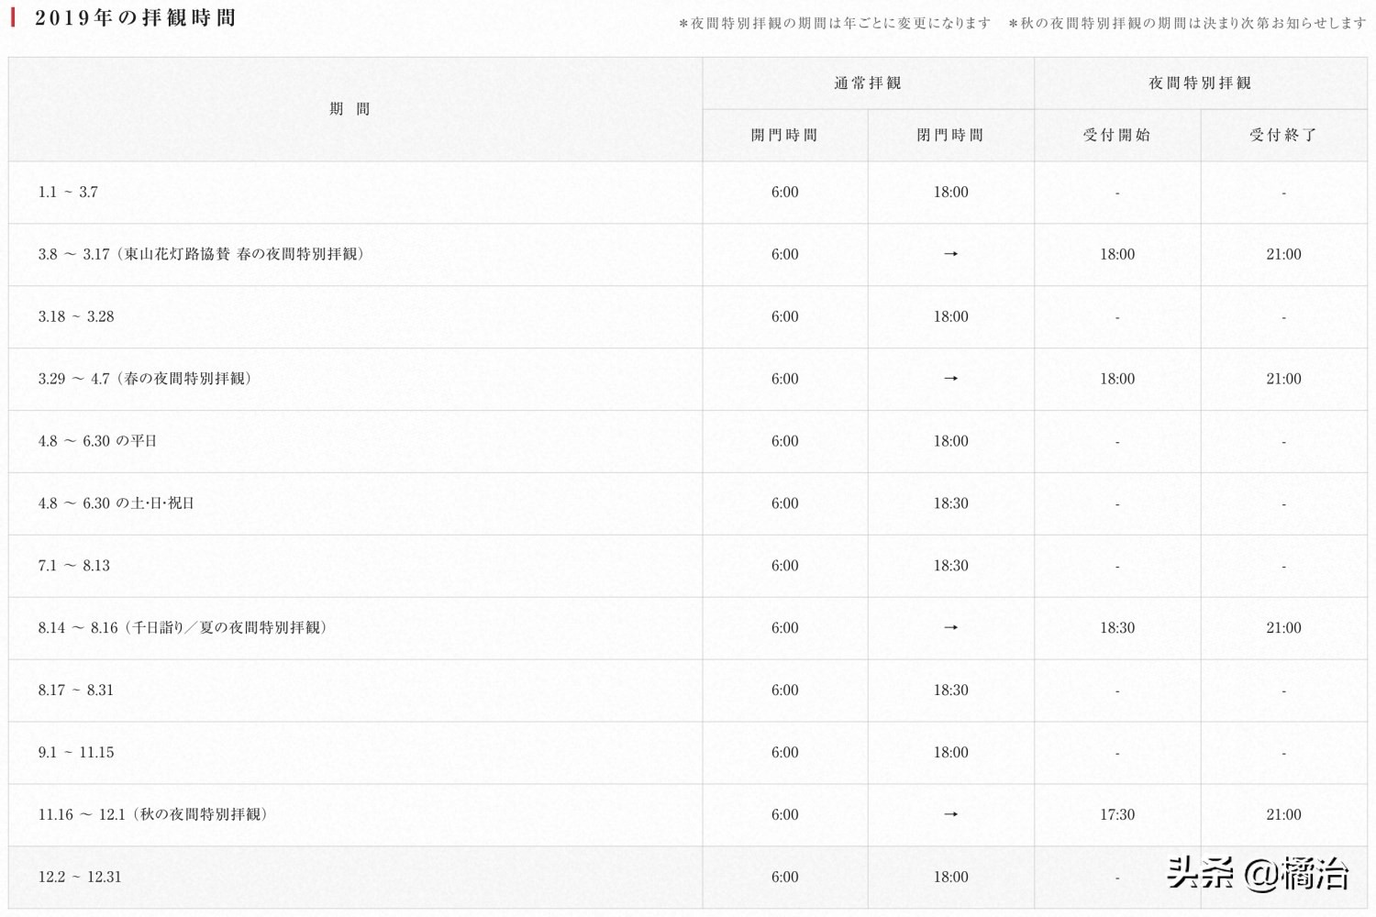
Task: Click the closing-time arrow for 3.8 ~ 3.17
Action: tap(951, 254)
